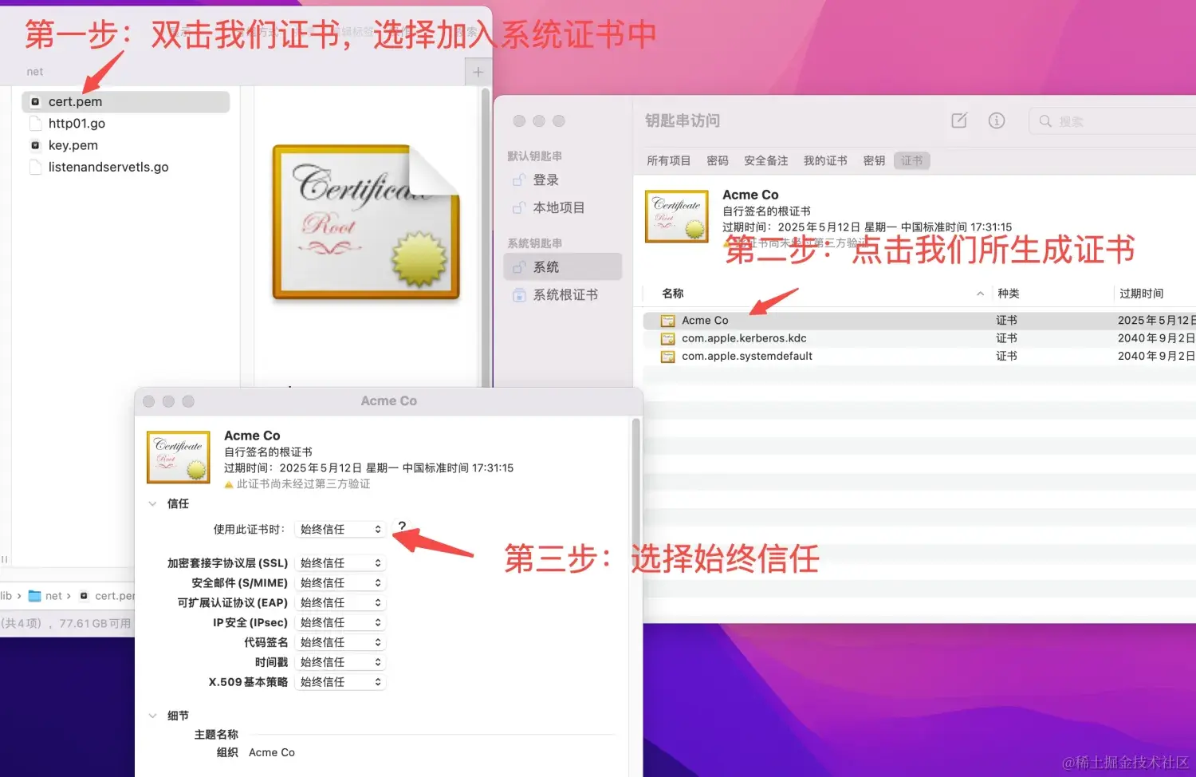Select http01.go file in Finder

click(x=77, y=123)
